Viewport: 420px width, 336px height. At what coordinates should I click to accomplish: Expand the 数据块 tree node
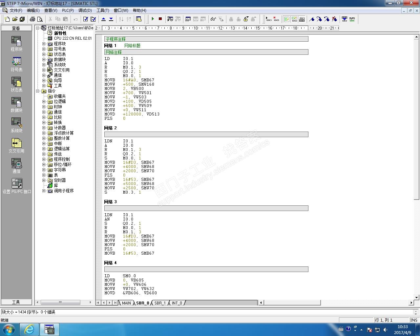(x=44, y=59)
